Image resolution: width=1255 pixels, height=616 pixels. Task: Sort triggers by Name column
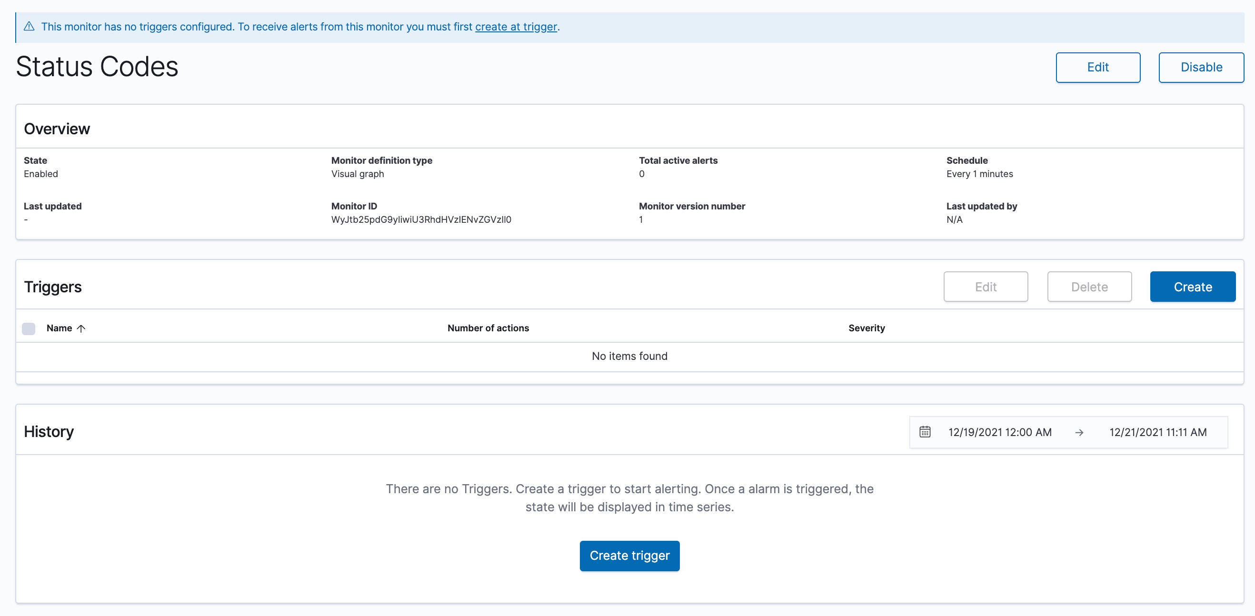[60, 328]
